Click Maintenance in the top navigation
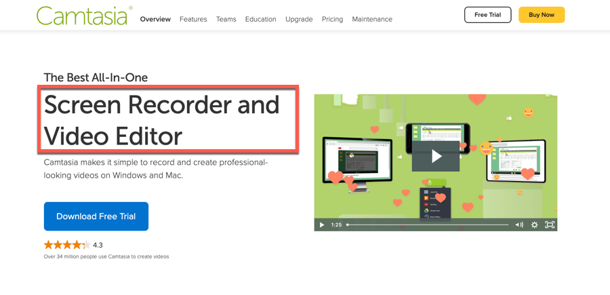610x295 pixels. pyautogui.click(x=372, y=19)
